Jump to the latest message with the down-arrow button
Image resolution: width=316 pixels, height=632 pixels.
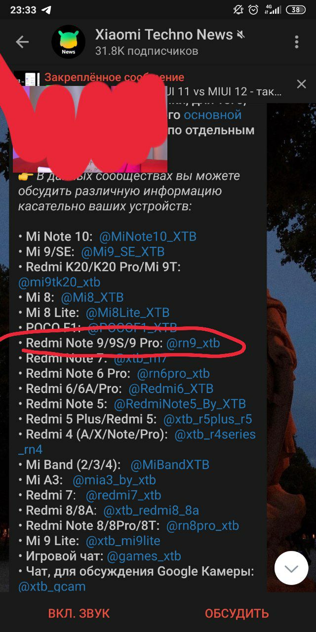tap(291, 568)
